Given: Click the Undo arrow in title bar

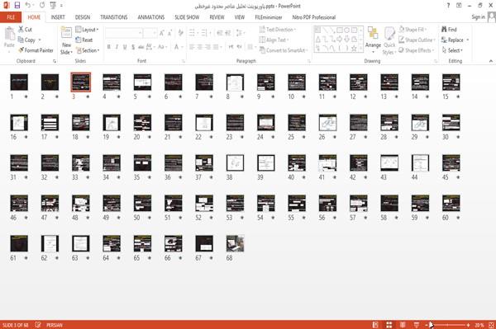Looking at the screenshot, I should click(28, 6).
